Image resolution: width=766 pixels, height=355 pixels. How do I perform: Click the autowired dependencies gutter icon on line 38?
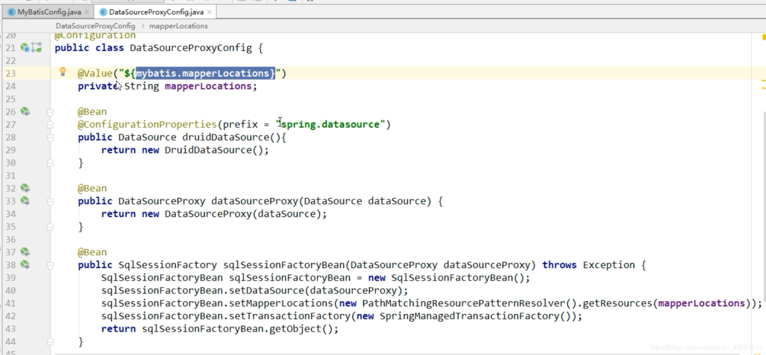(25, 265)
